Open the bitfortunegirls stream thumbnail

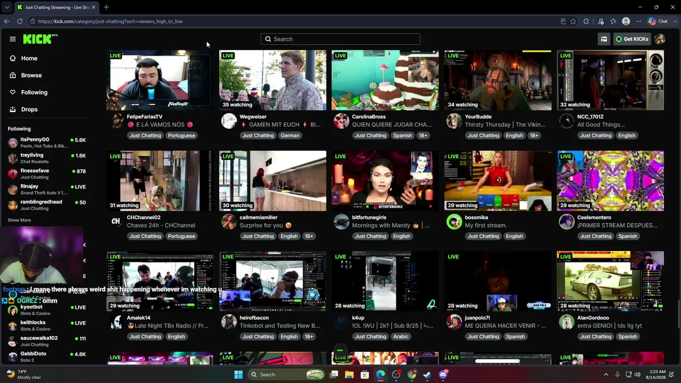point(385,181)
